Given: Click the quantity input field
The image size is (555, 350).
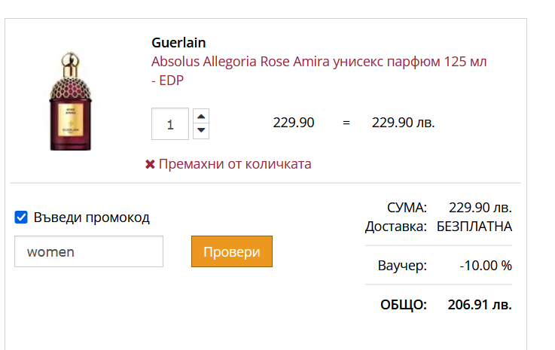Looking at the screenshot, I should pyautogui.click(x=170, y=124).
